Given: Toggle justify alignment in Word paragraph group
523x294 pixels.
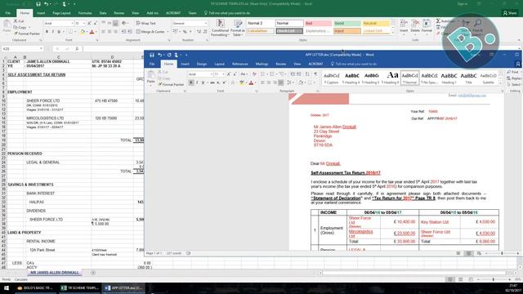Looking at the screenshot, I should [281, 82].
